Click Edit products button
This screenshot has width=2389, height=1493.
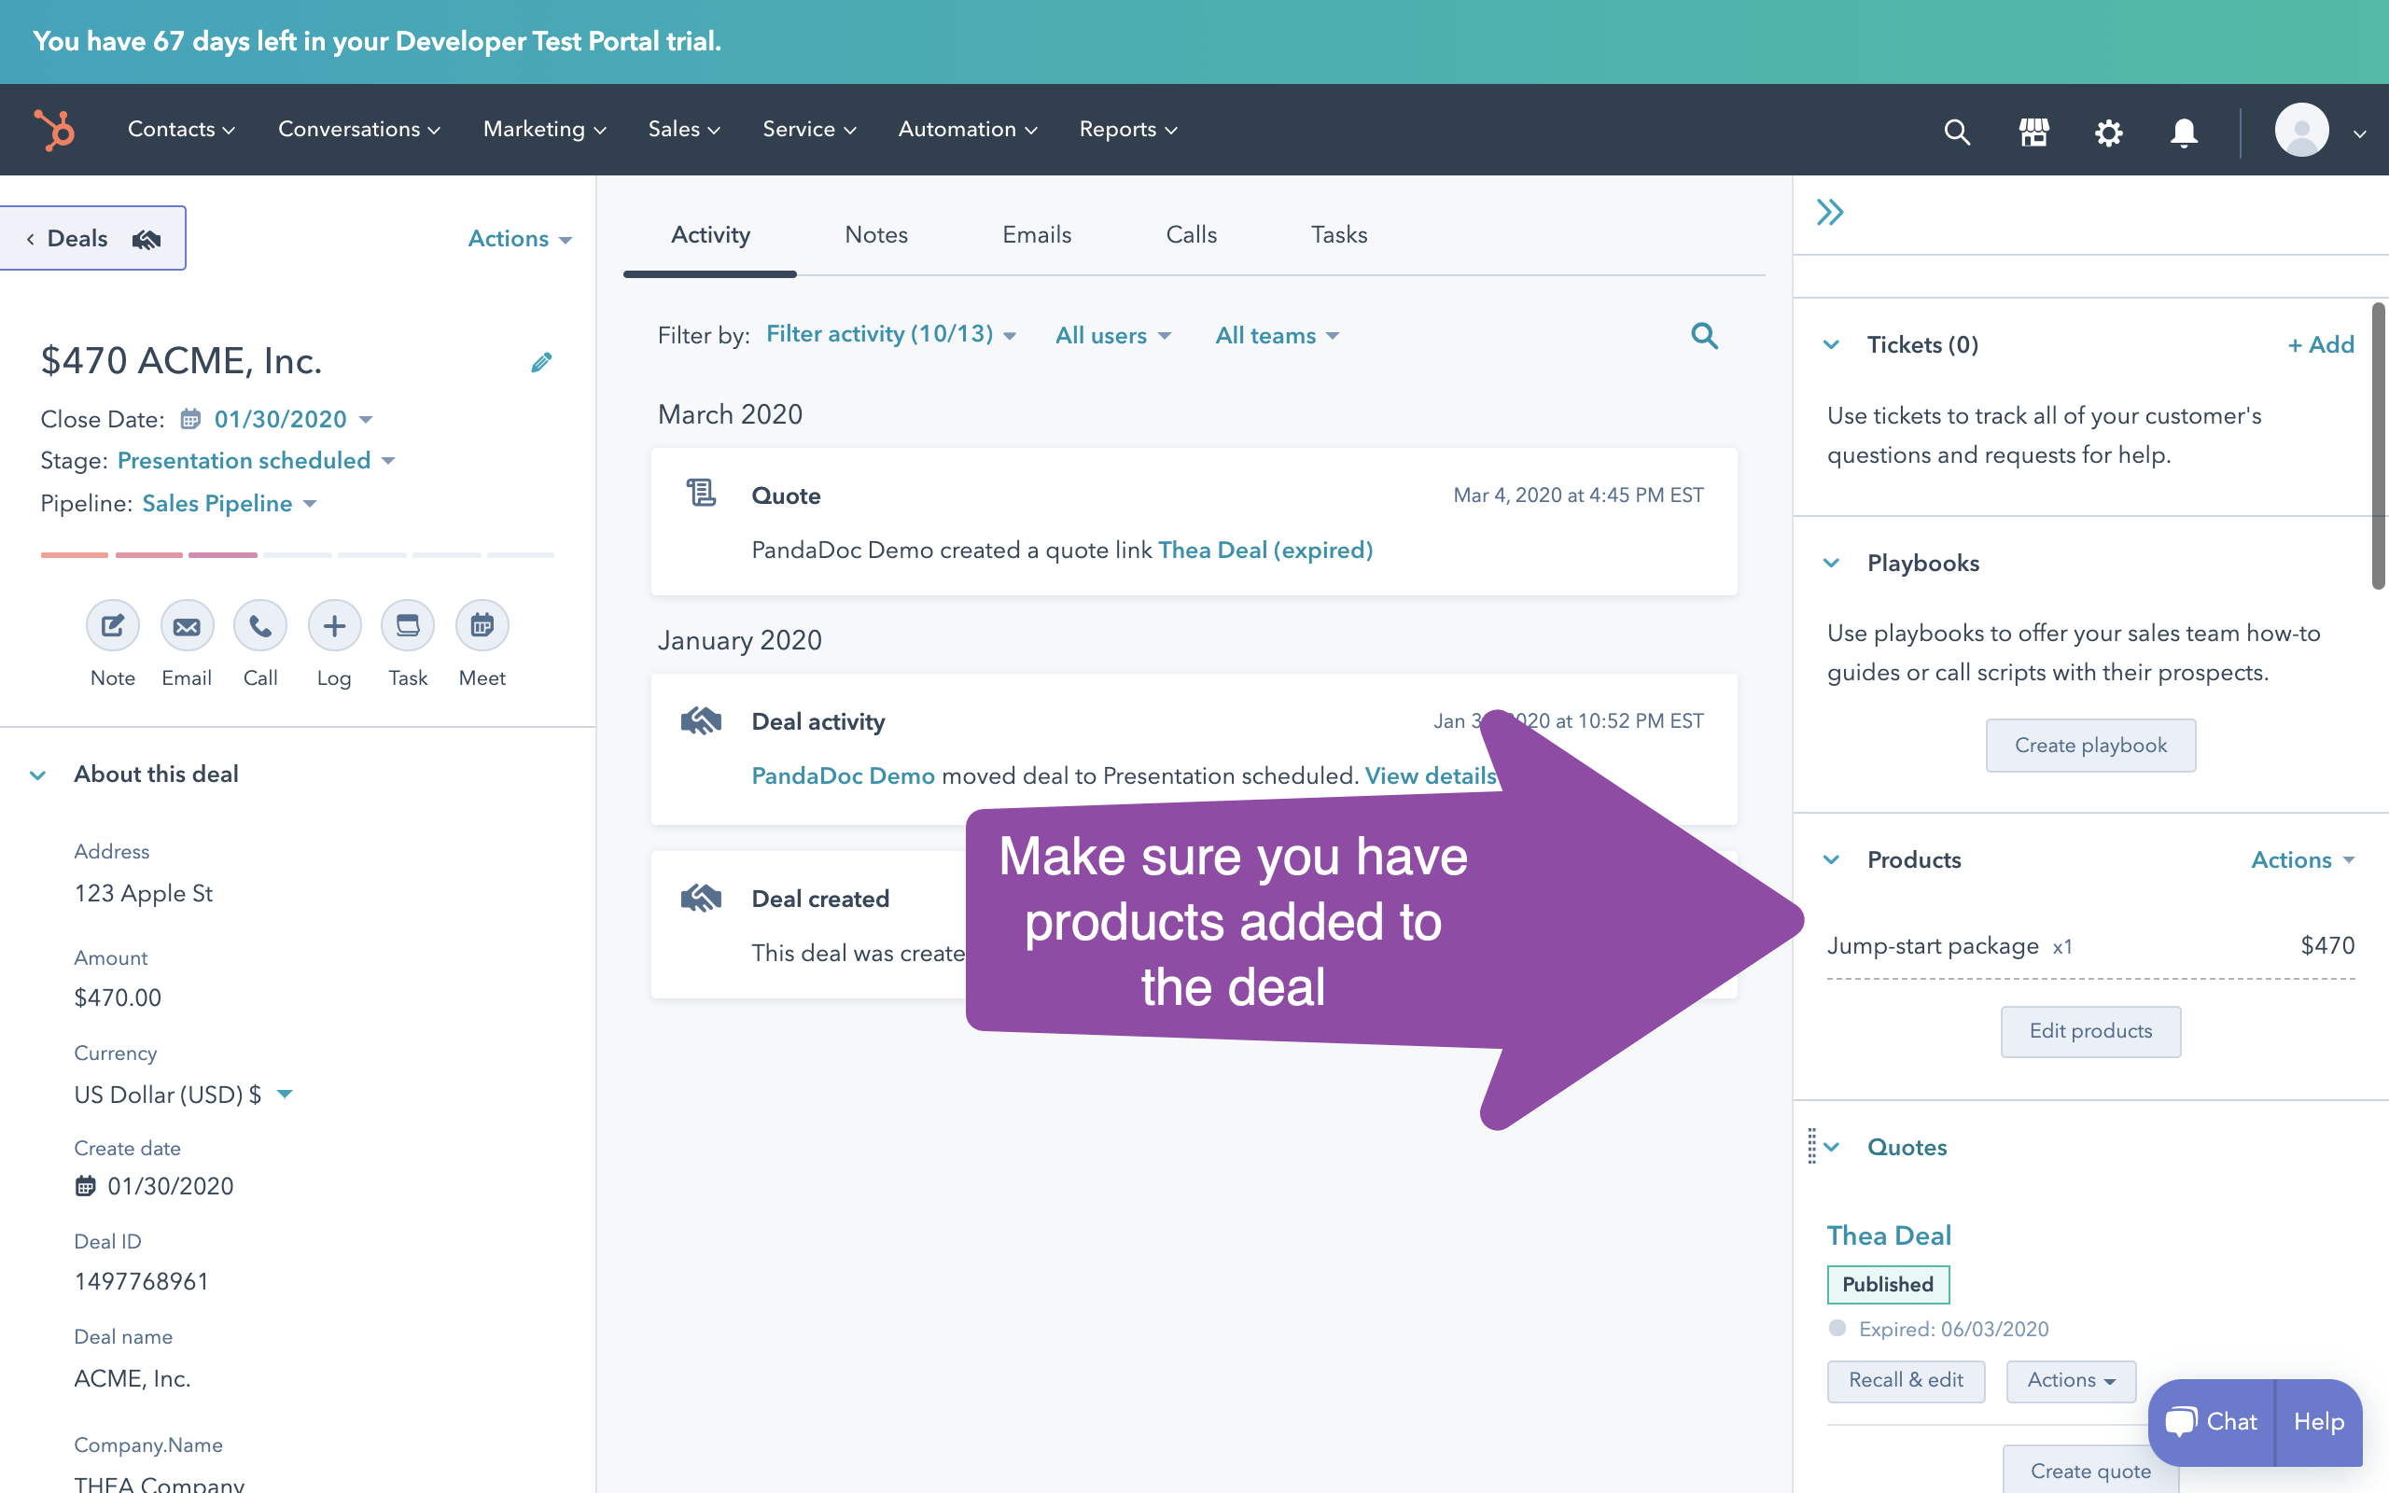[2089, 1031]
